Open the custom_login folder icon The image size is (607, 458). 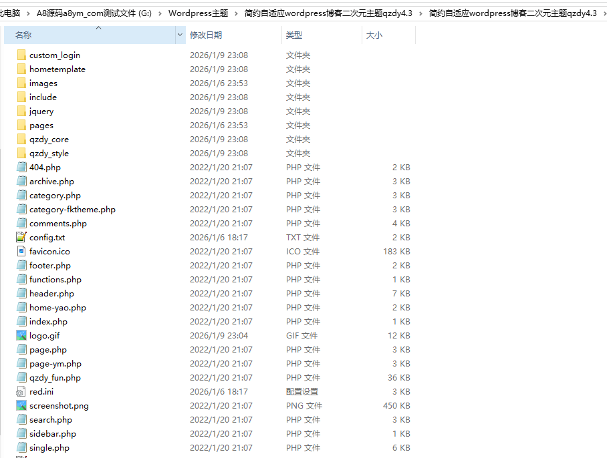(x=21, y=55)
